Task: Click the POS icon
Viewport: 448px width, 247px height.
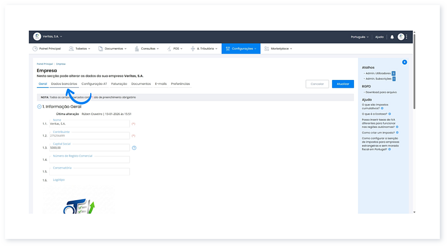Action: [169, 49]
